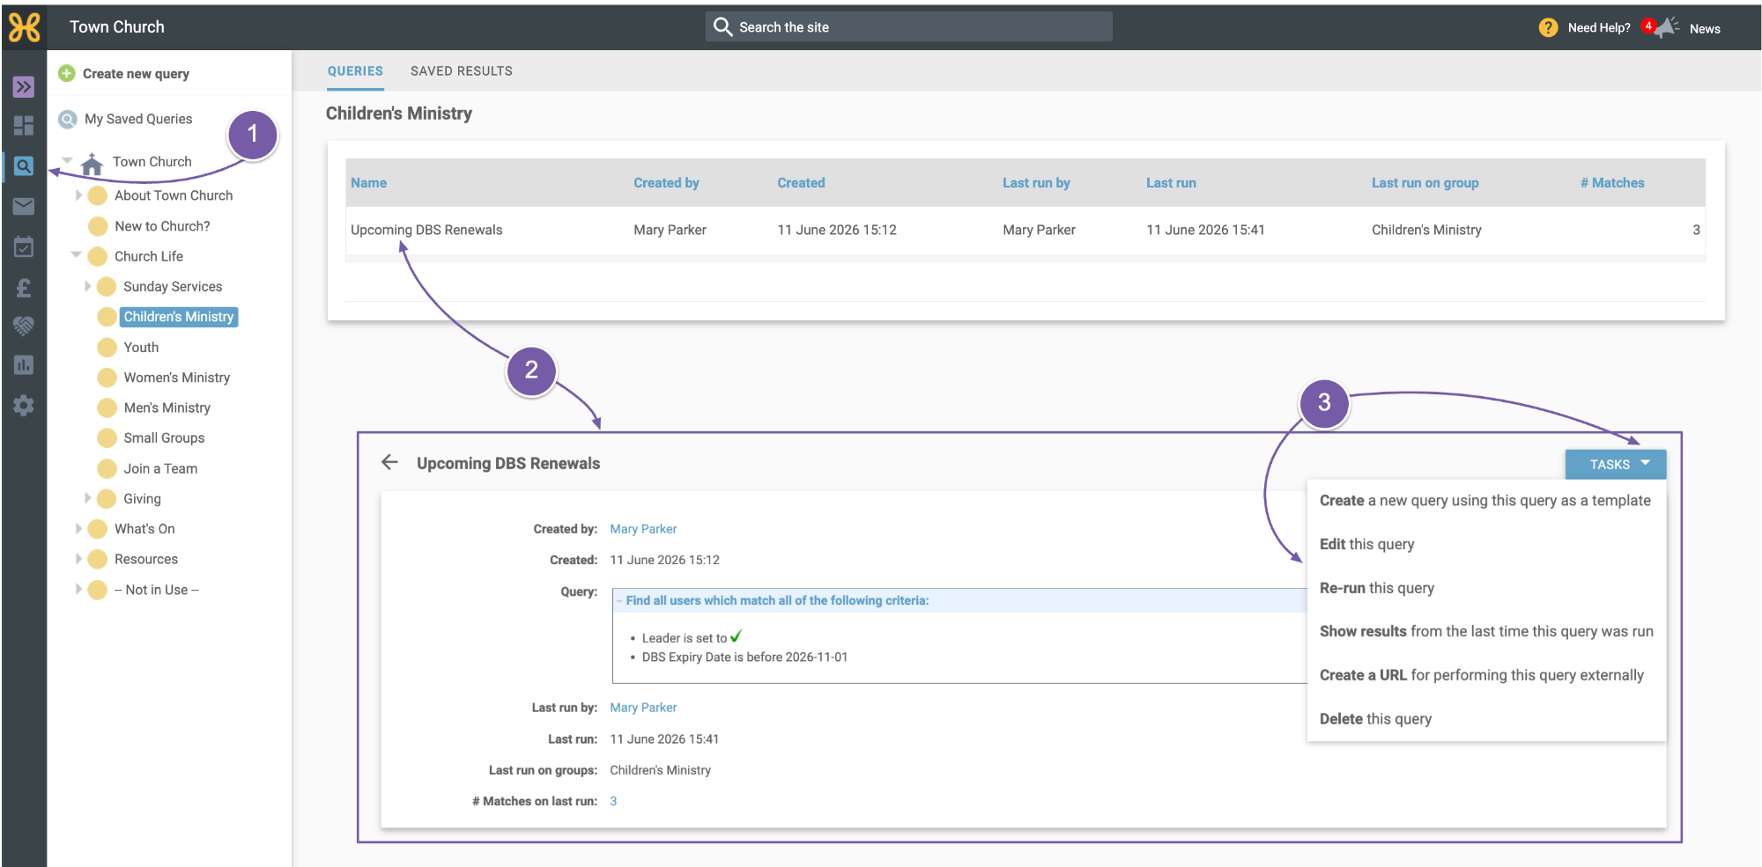Select Join a Team in the tree
The image size is (1762, 867).
tap(160, 468)
